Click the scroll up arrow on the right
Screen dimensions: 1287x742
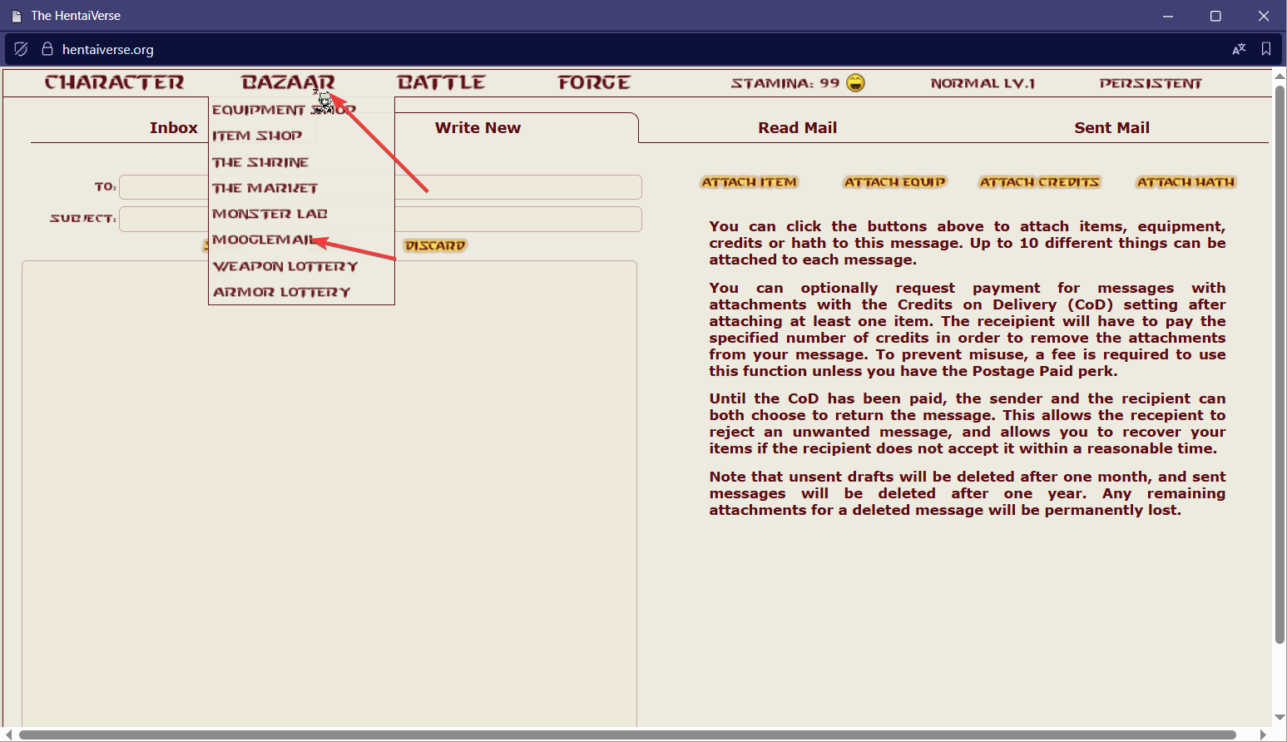coord(1280,75)
